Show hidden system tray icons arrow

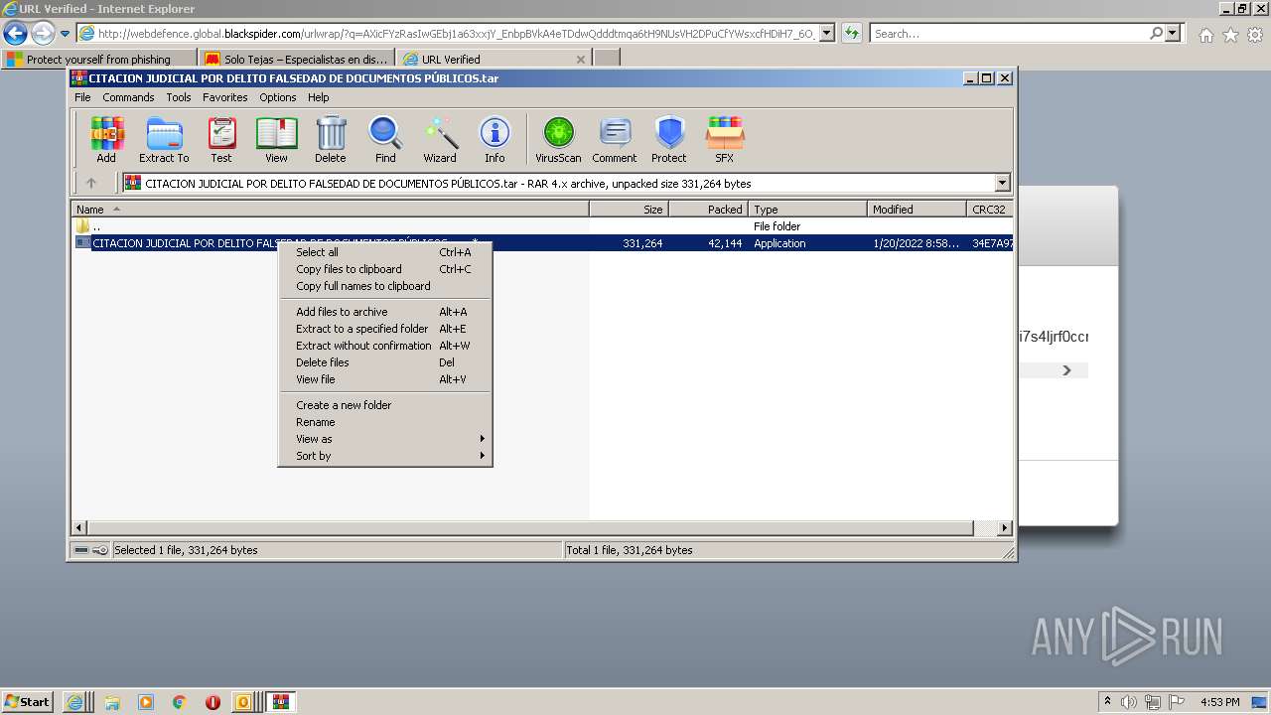(x=1107, y=702)
